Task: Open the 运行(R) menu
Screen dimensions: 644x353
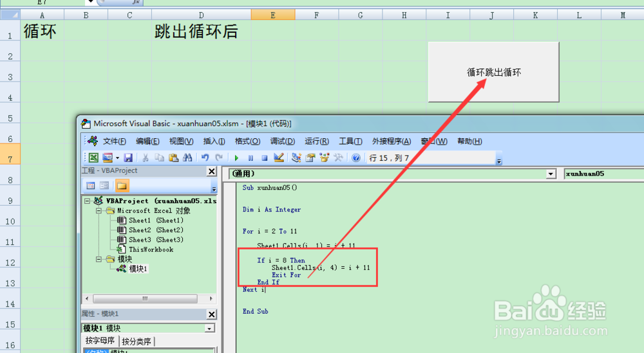Action: click(317, 141)
